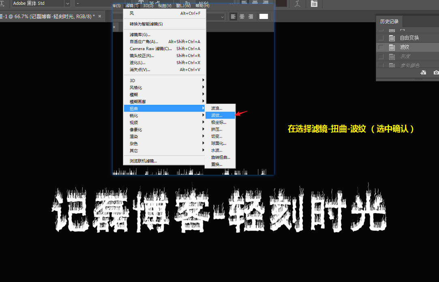Toggle history brush source box for 灰度
Screen dimensions: 439x282
(381, 57)
